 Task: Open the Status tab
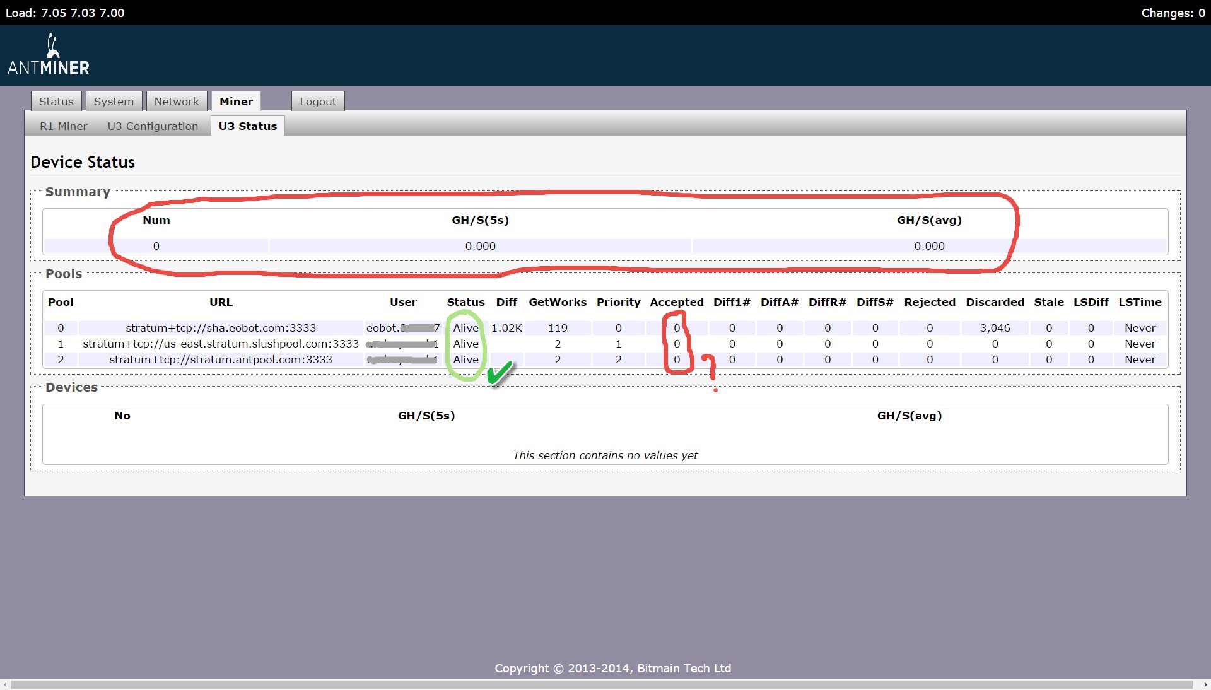(x=56, y=102)
